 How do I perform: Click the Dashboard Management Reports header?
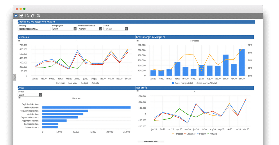136,22
